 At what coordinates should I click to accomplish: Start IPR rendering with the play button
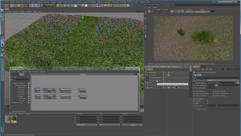149,11
